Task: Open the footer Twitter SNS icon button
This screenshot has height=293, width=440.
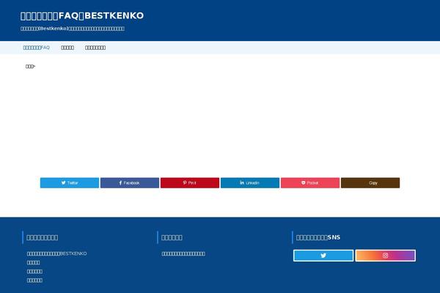Action: tap(323, 256)
